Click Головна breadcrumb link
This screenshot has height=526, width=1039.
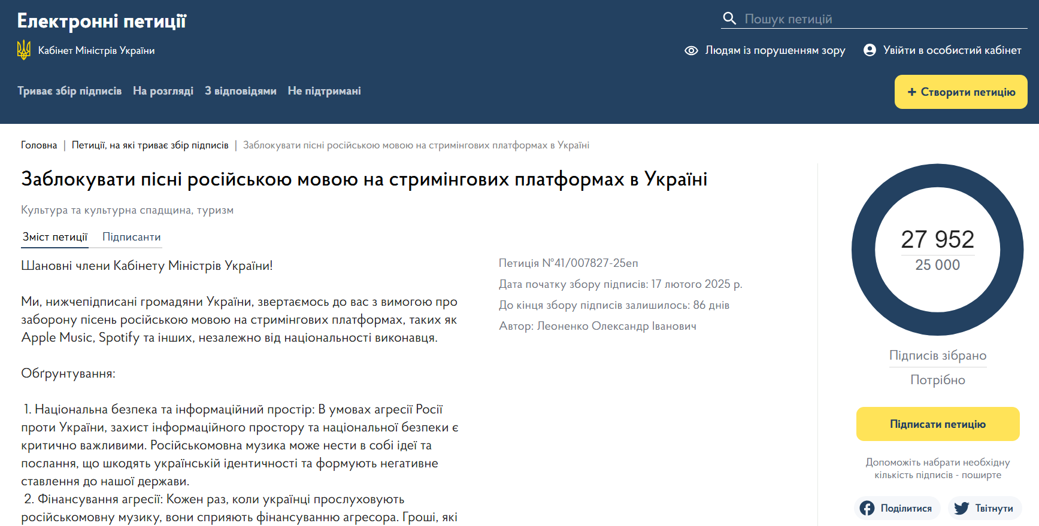coord(39,145)
